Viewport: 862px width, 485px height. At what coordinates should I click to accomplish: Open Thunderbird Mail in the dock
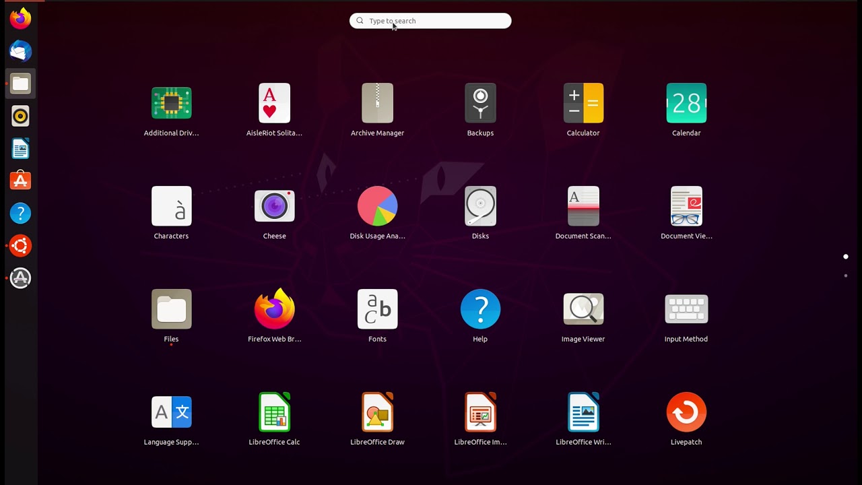20,51
